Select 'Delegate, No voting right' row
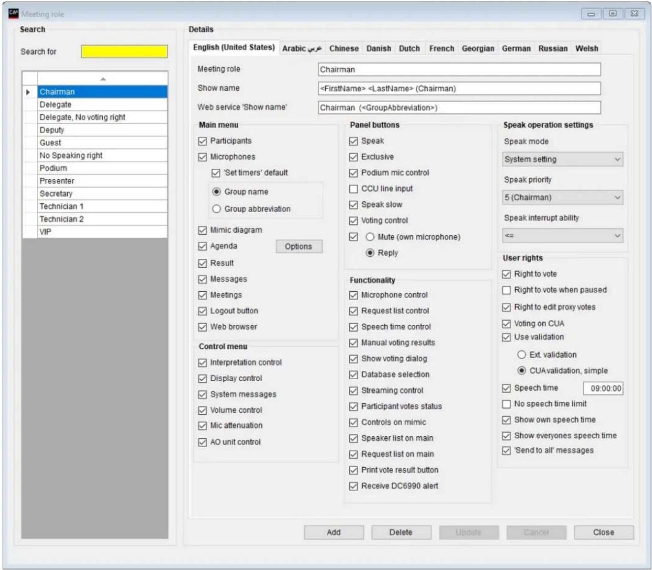Viewport: 652px width, 570px height. pos(102,118)
